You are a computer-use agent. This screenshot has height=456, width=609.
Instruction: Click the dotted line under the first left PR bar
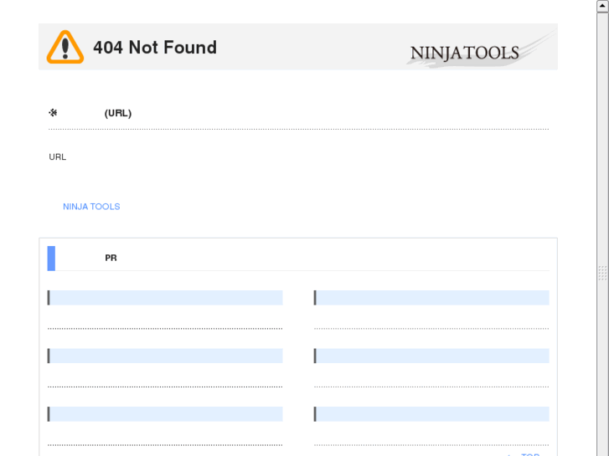[166, 329]
